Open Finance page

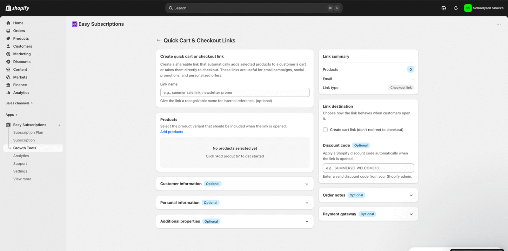click(x=20, y=85)
